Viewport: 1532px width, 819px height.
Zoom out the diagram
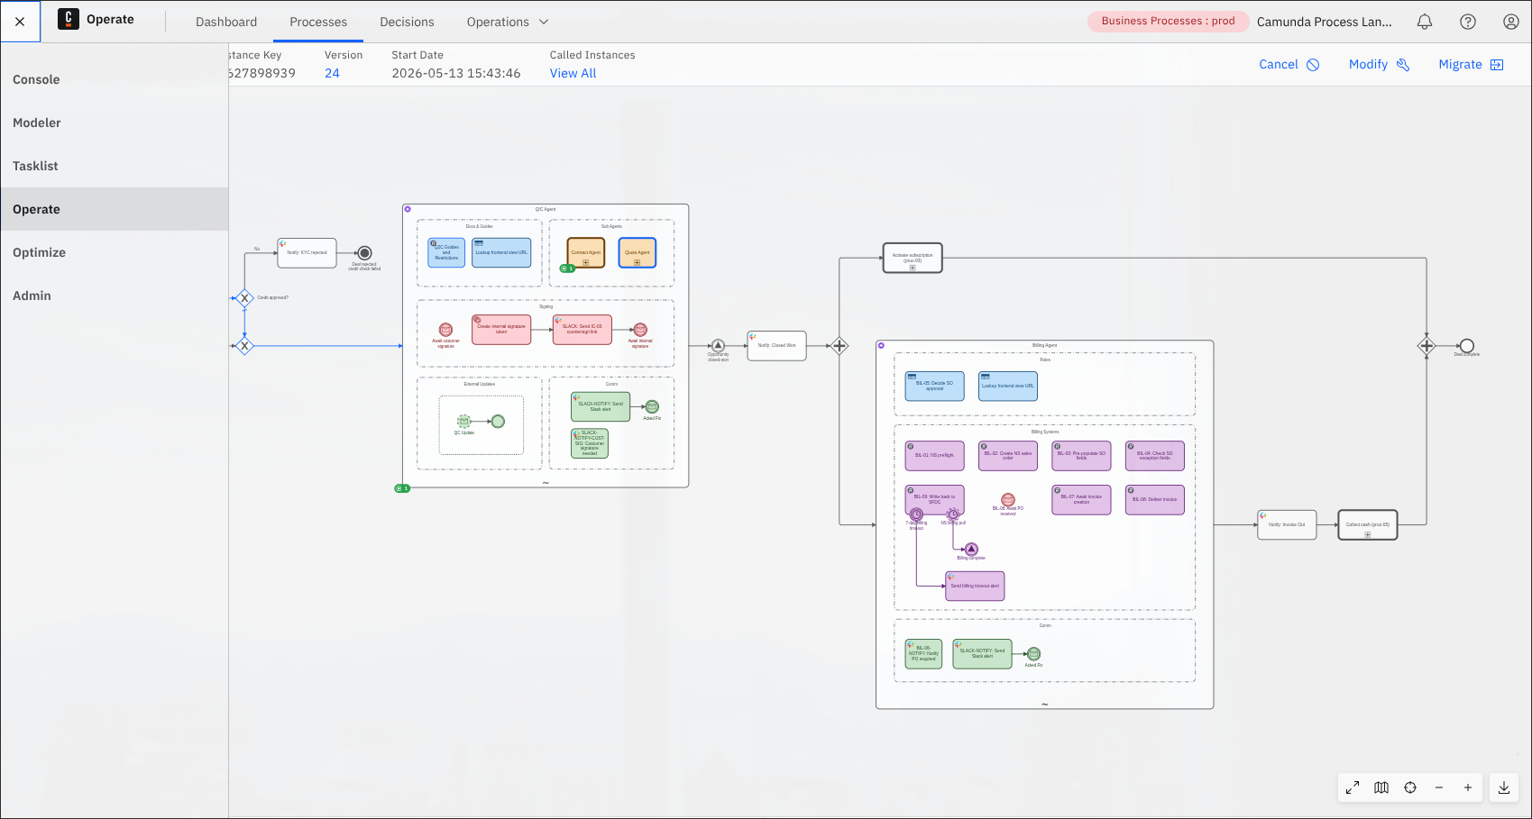[1439, 787]
